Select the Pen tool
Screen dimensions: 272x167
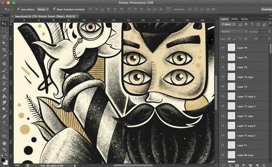tap(4, 117)
